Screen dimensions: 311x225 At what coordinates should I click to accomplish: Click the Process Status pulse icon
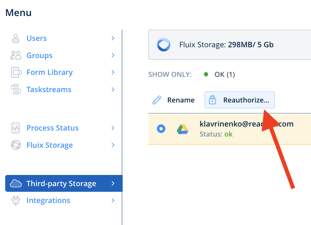pyautogui.click(x=16, y=128)
